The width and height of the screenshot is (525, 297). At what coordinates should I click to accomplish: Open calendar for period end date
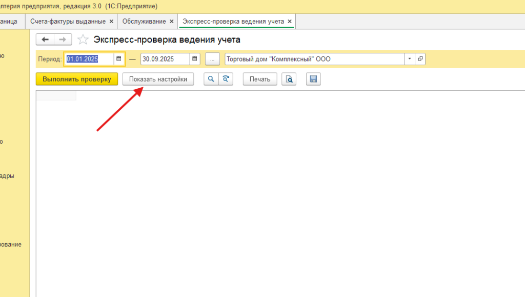[195, 59]
